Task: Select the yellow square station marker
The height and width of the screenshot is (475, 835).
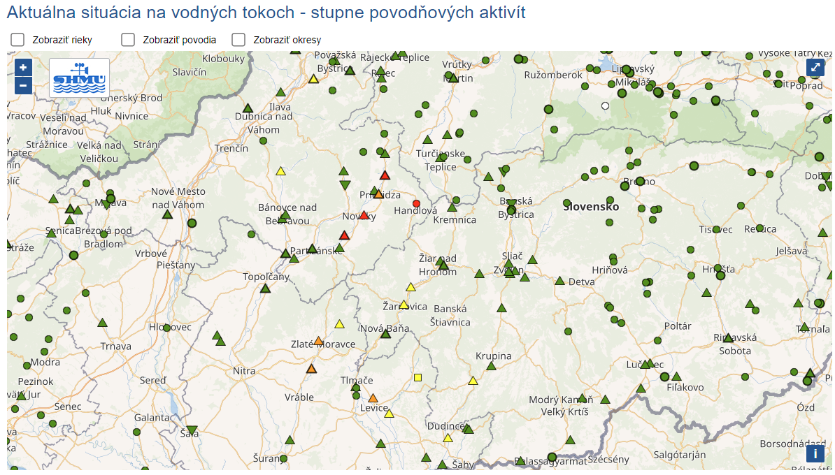Action: click(x=418, y=377)
